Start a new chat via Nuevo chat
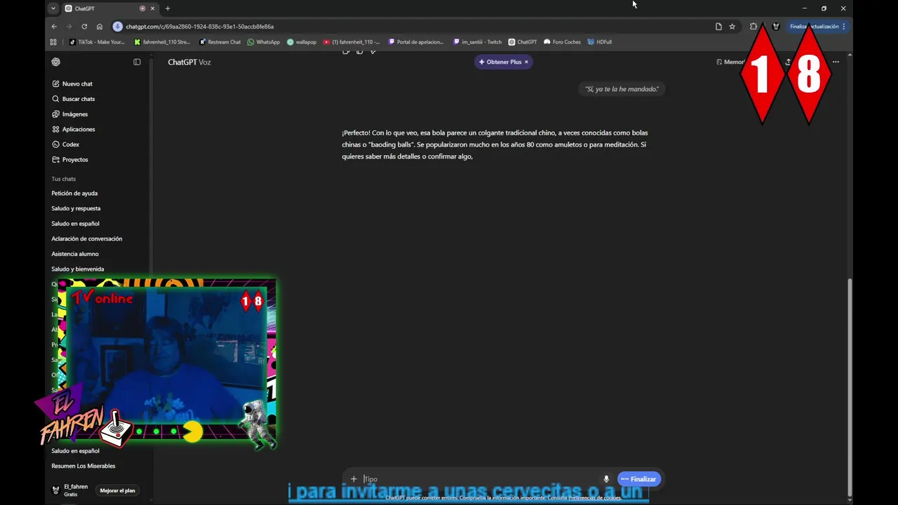The height and width of the screenshot is (505, 898). click(x=77, y=83)
